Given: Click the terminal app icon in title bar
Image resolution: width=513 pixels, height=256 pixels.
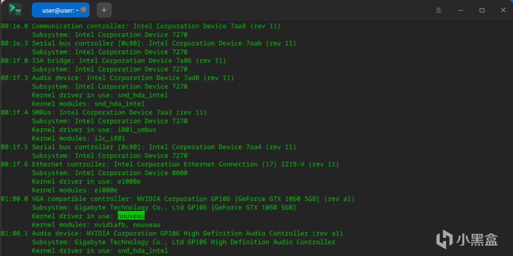Looking at the screenshot, I should (15, 10).
